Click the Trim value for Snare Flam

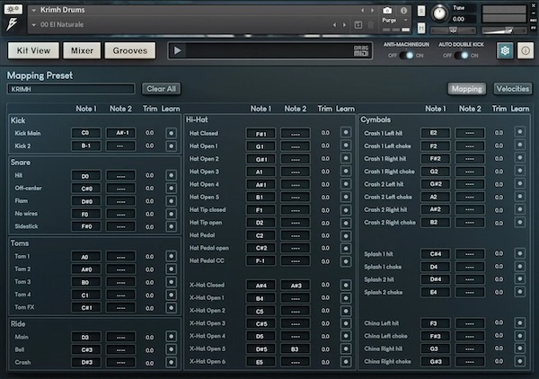(x=149, y=201)
